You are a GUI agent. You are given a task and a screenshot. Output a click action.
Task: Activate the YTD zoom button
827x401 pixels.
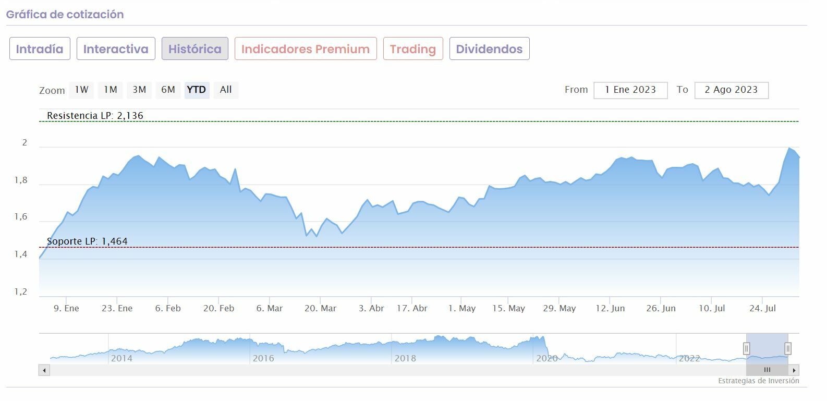click(197, 90)
